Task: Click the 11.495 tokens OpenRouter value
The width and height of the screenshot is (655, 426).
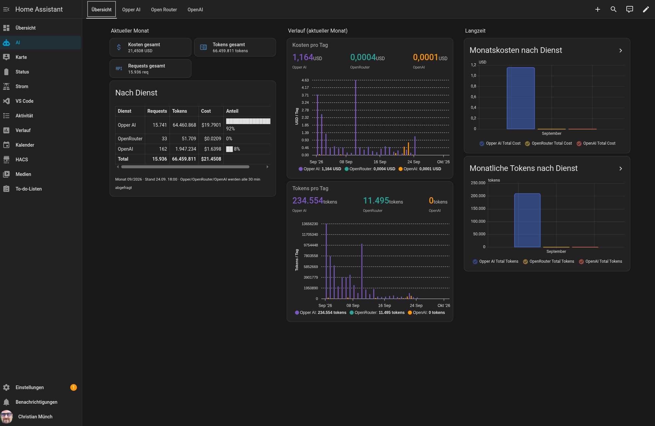Action: click(383, 201)
